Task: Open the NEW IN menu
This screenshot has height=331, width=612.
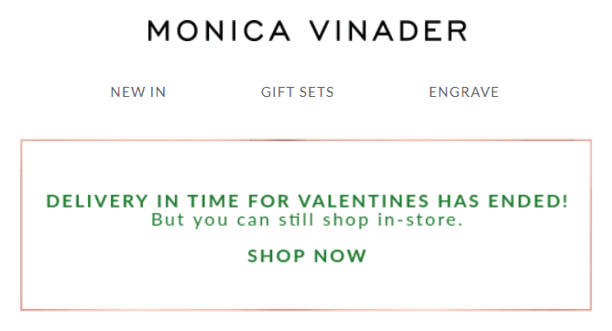Action: click(x=138, y=92)
